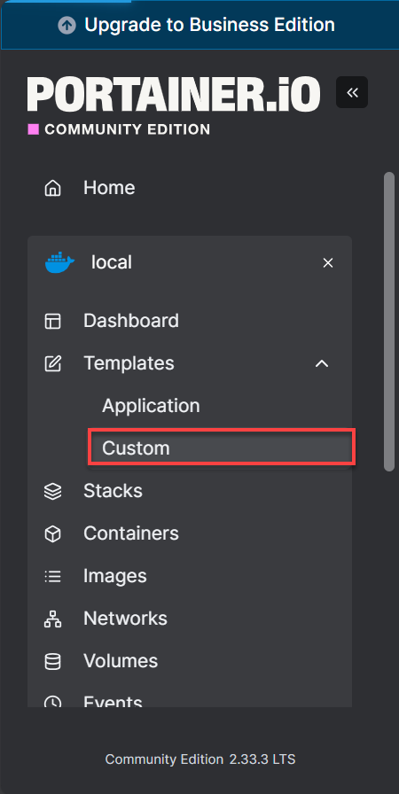Click the Networks hierarchy icon

52,619
